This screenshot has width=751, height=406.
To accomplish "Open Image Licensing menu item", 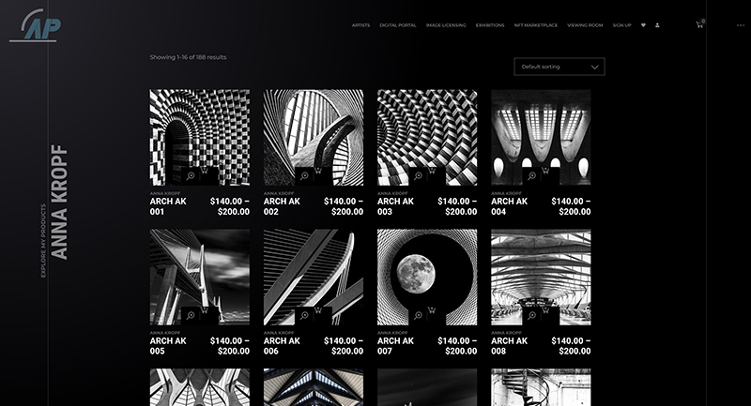I will click(446, 25).
